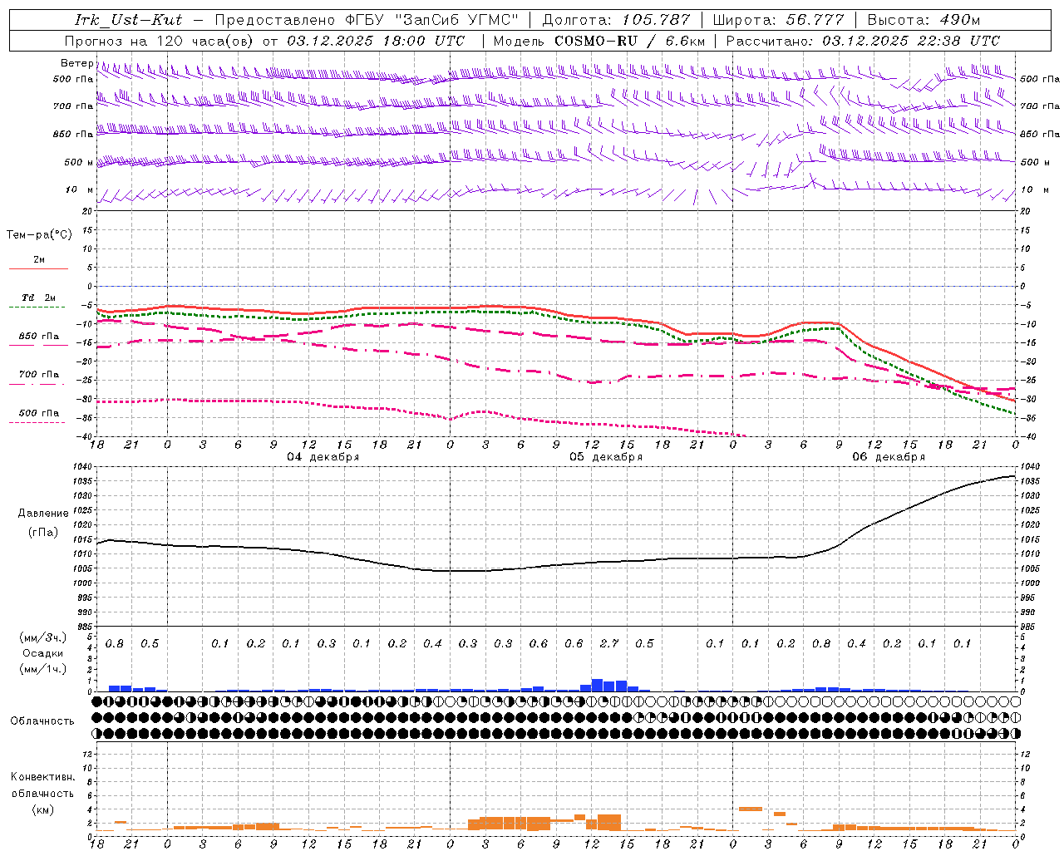Click the peak precipitation value "2.7"
Screen dimensions: 1064x851
609,643
